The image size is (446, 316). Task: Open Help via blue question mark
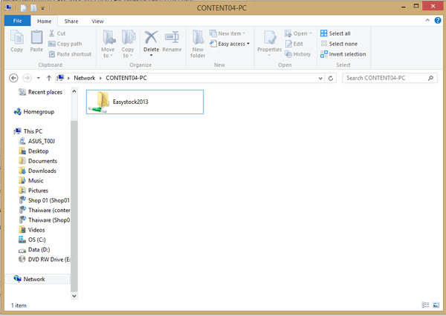point(438,21)
